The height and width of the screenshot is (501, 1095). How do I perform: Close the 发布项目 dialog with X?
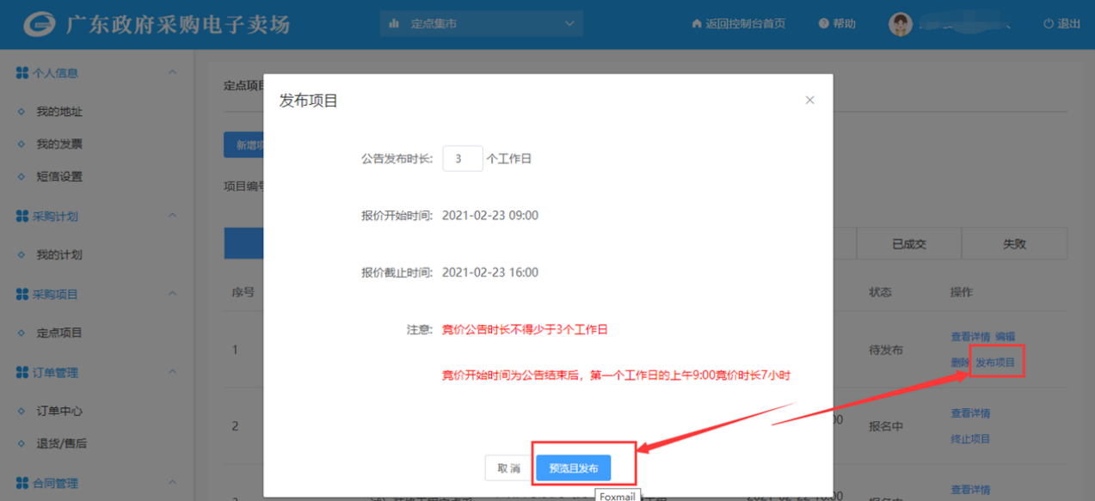pos(809,101)
